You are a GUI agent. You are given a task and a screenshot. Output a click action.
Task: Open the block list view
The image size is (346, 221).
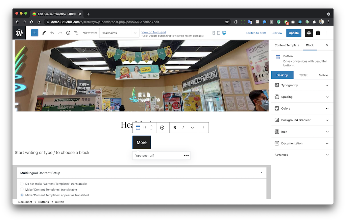(x=76, y=33)
